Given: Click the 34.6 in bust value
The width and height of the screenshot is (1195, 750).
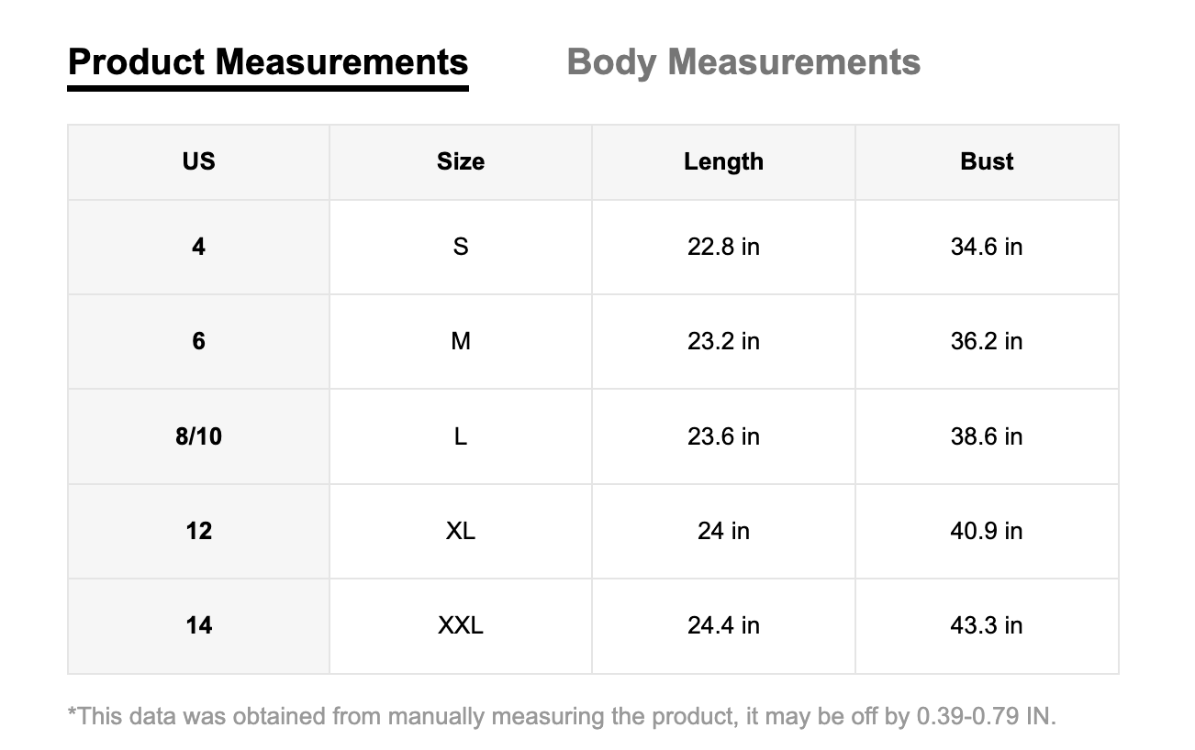Looking at the screenshot, I should point(987,247).
